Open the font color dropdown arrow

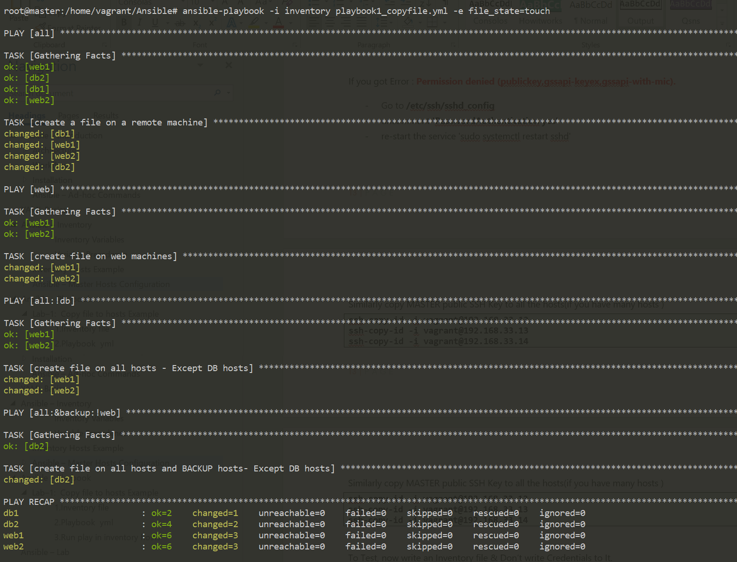coord(291,23)
